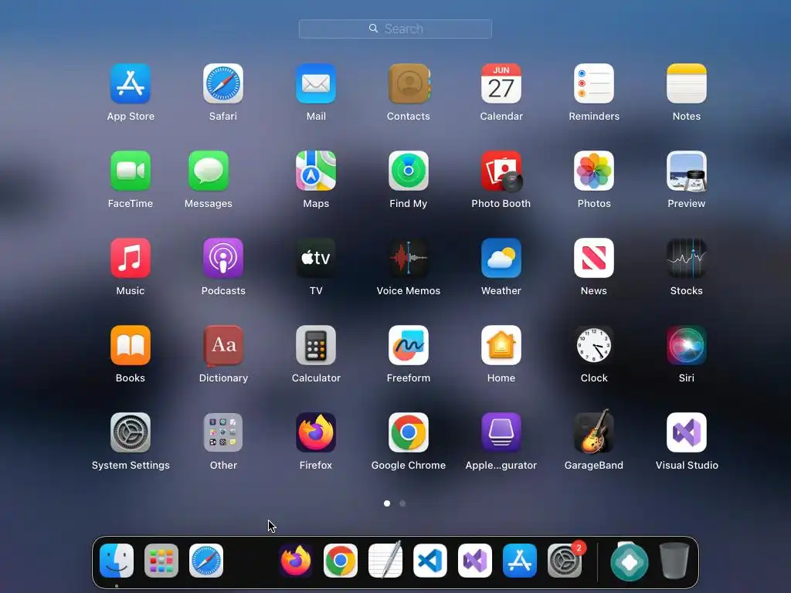The height and width of the screenshot is (593, 791).
Task: Select the first Launchpad page dot
Action: coord(387,503)
